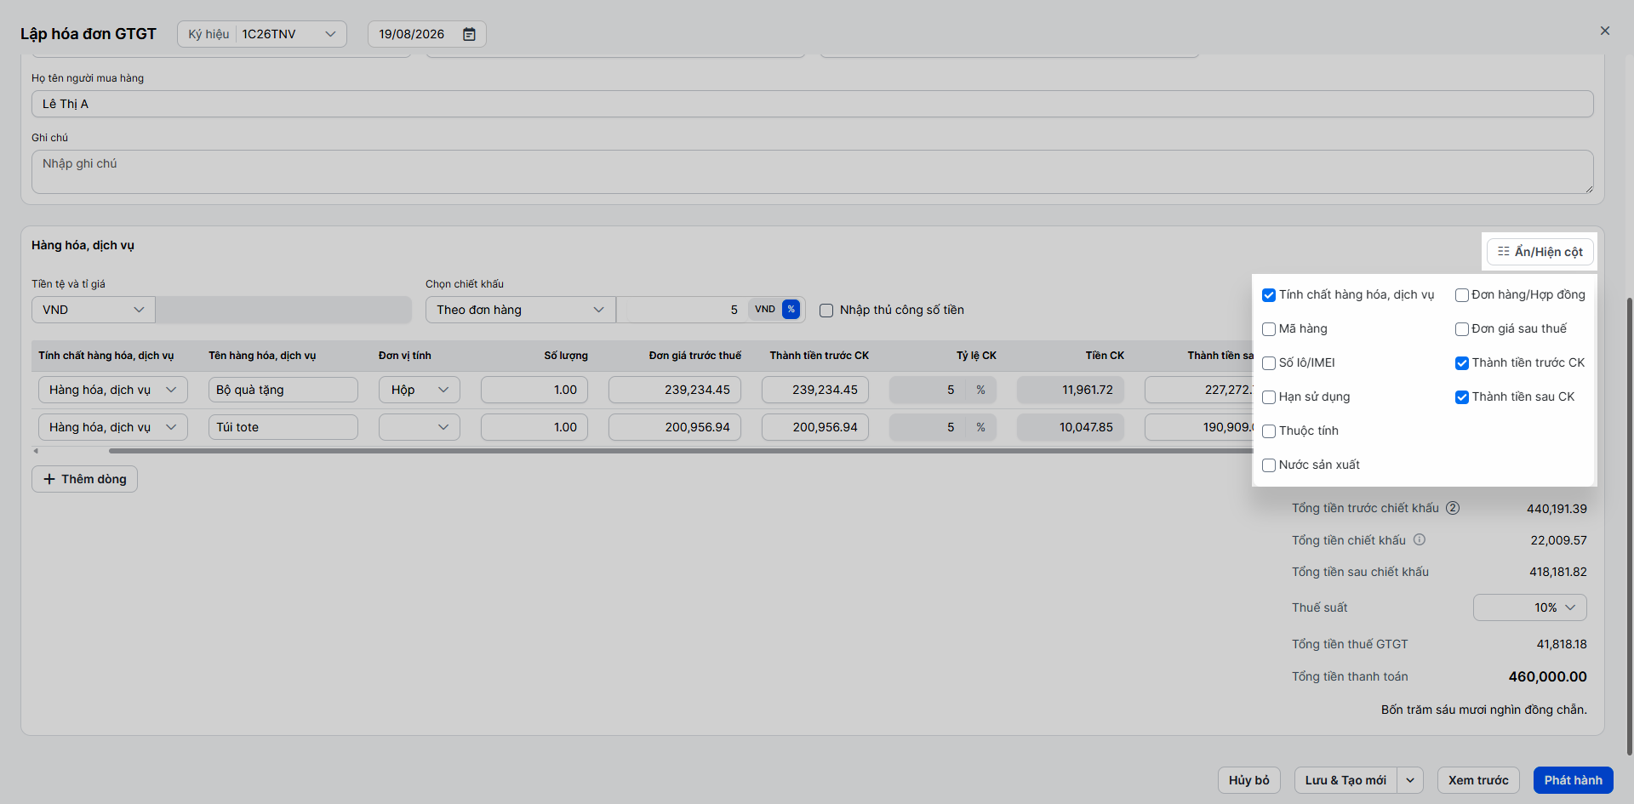Click the Phát hành button

(1574, 780)
